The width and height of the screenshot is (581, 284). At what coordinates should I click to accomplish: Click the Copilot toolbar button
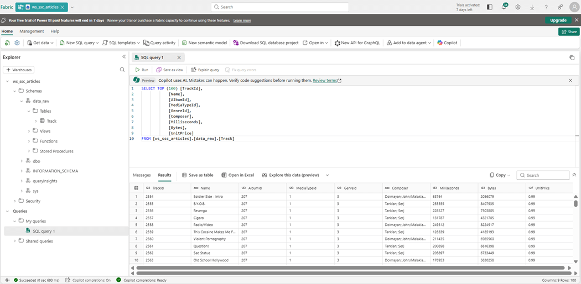tap(447, 43)
